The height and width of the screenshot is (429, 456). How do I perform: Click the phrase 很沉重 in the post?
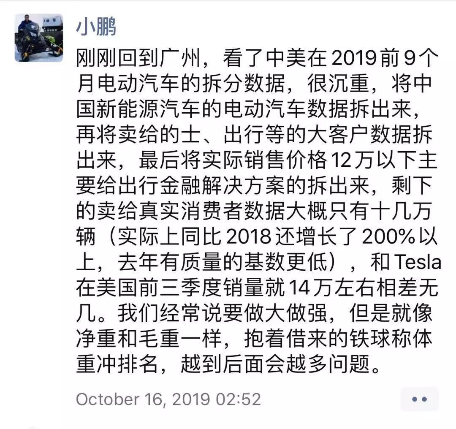(x=338, y=84)
